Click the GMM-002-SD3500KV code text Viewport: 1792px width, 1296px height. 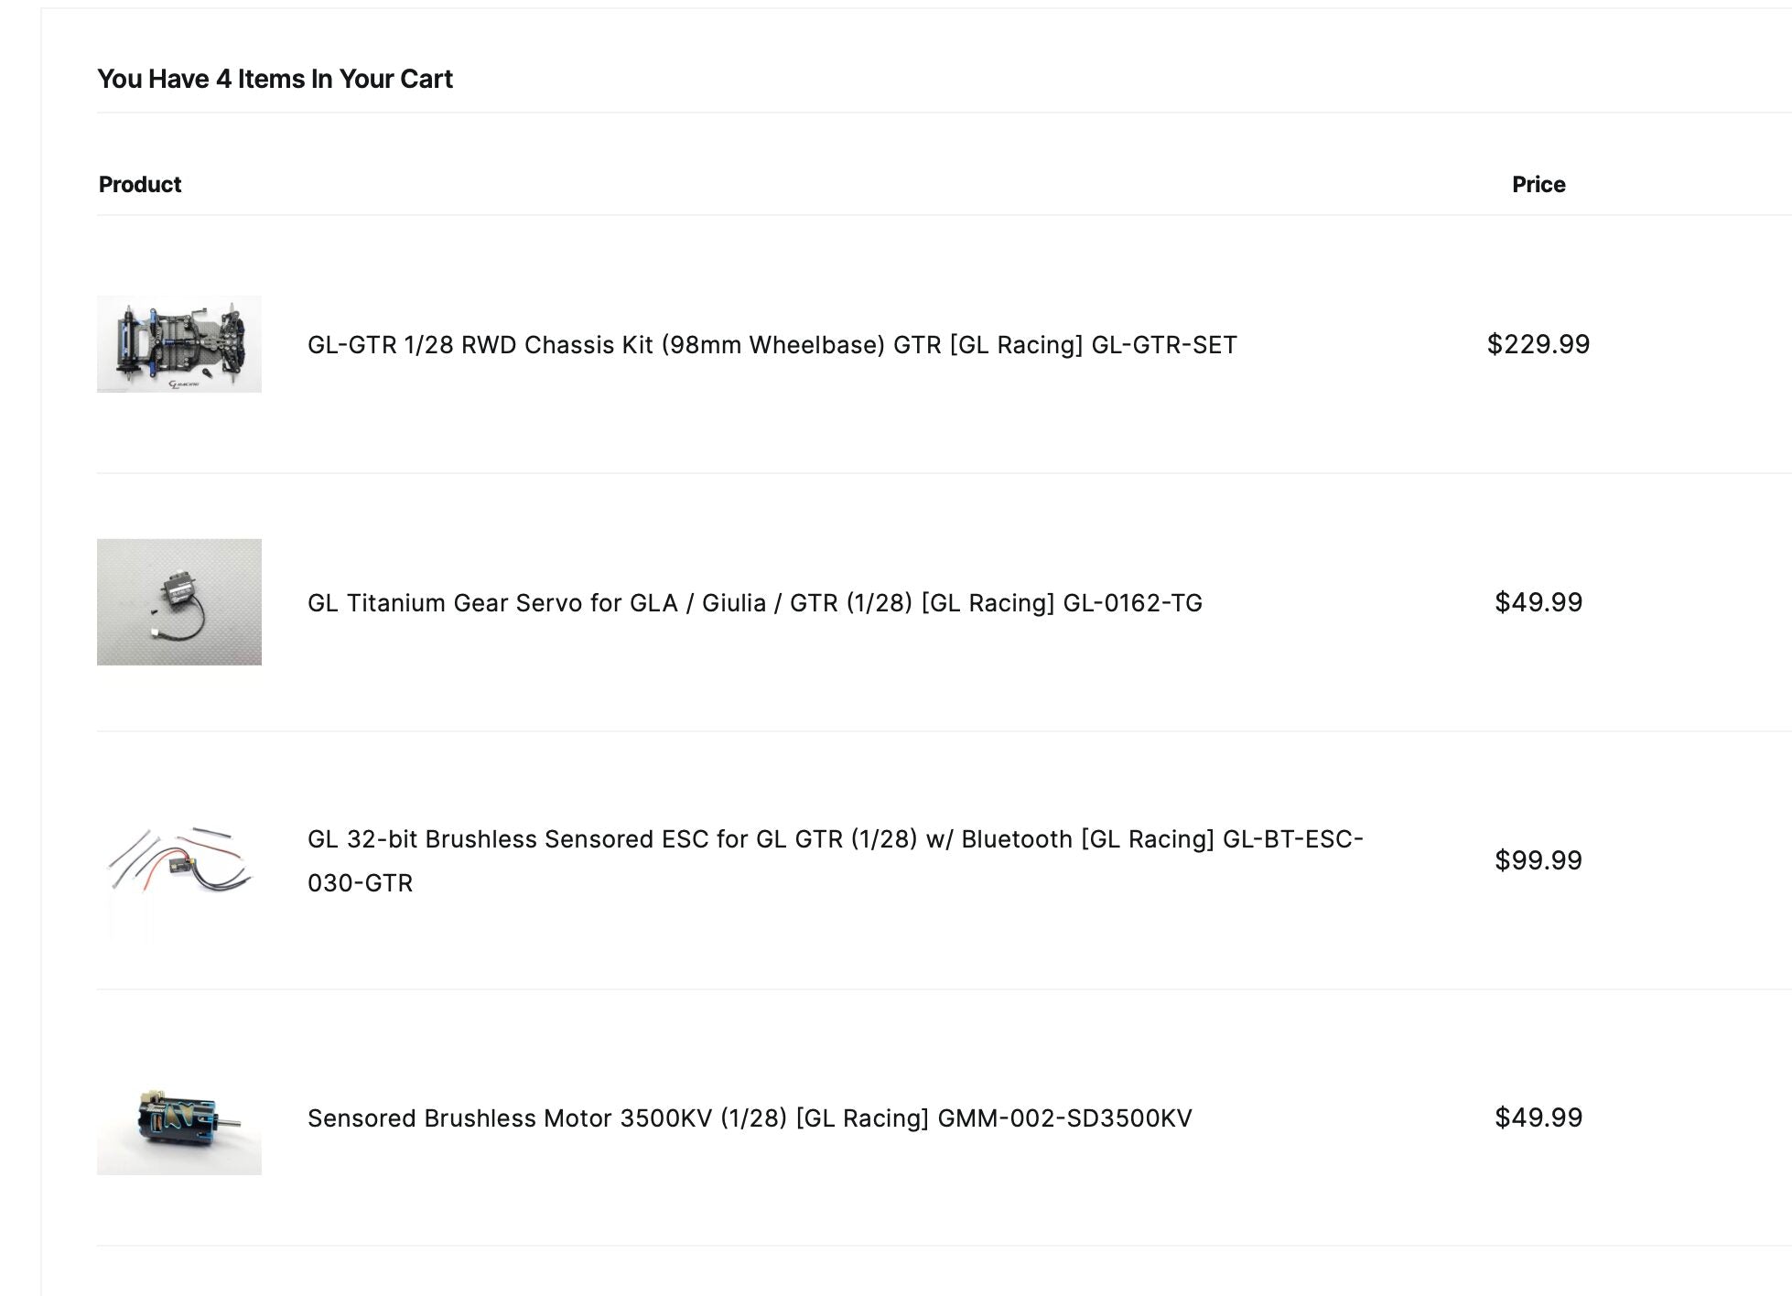1063,1118
